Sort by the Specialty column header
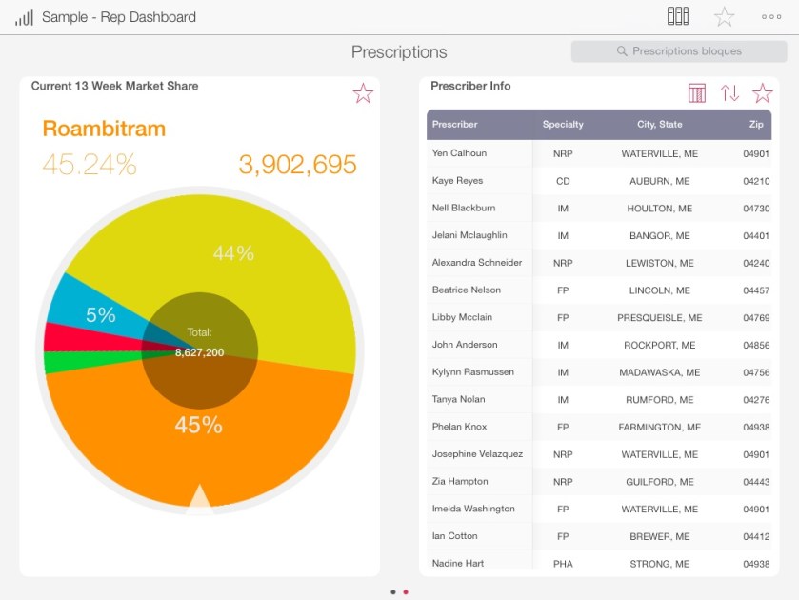This screenshot has height=600, width=799. point(563,125)
